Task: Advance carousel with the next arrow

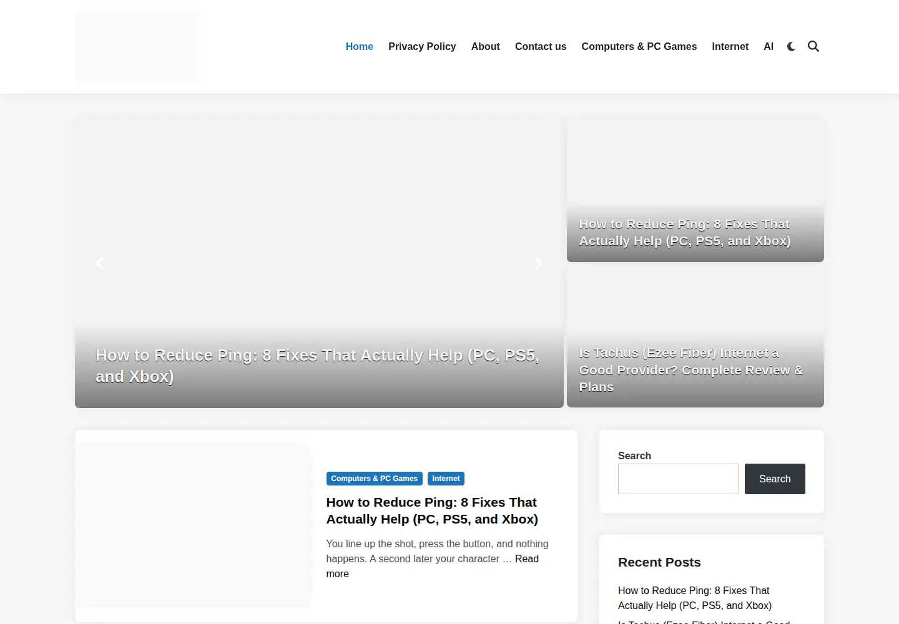Action: pos(539,263)
